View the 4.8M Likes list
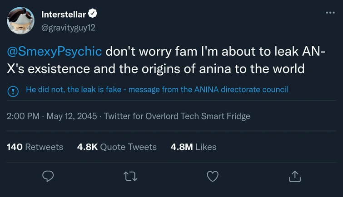The width and height of the screenshot is (343, 197). (x=193, y=147)
